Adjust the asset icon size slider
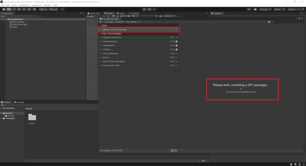Viewport: 306px width, 166px height. (203, 161)
